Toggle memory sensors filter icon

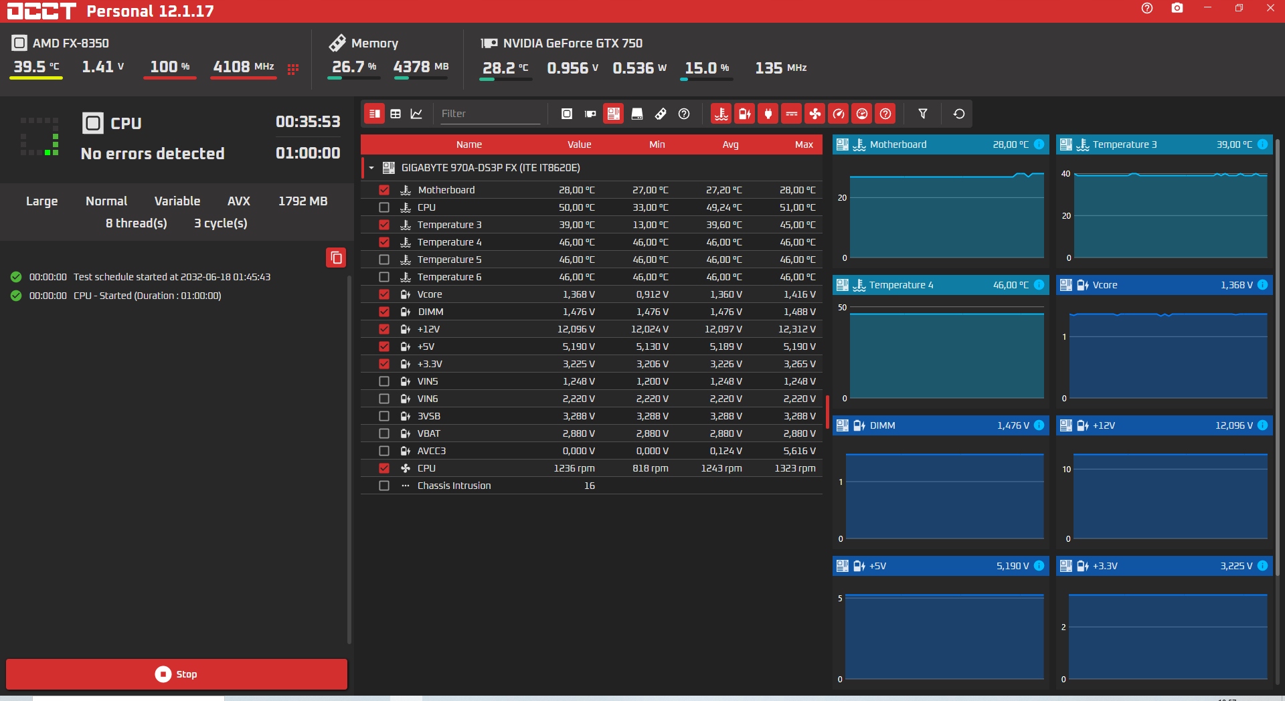[661, 114]
